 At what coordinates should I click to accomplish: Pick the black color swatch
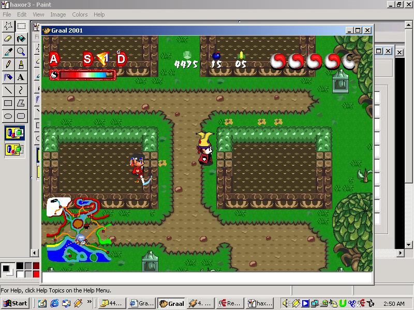(20, 266)
